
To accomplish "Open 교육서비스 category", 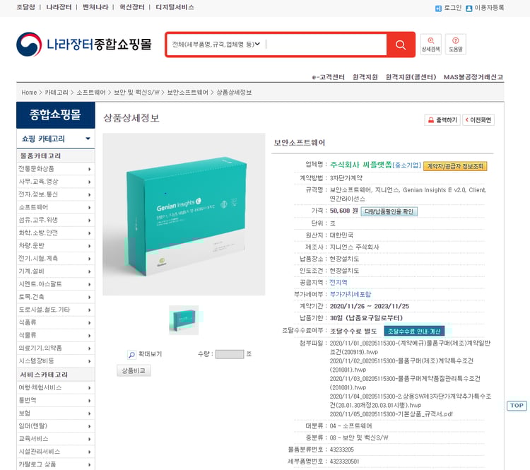I will pyautogui.click(x=55, y=439).
